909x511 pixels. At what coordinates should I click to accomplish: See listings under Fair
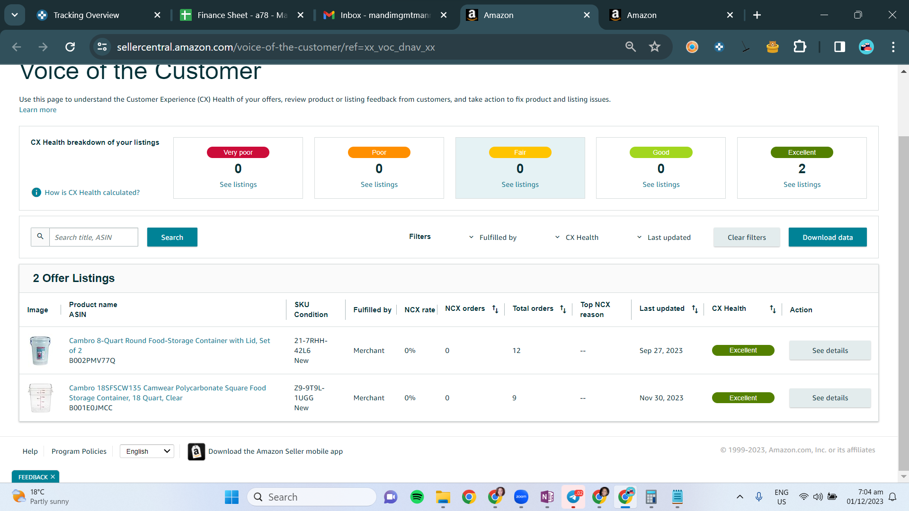(x=520, y=185)
